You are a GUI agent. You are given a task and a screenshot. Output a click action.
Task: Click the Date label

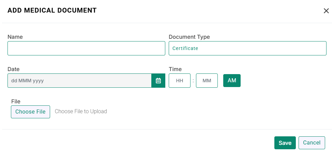click(x=13, y=69)
